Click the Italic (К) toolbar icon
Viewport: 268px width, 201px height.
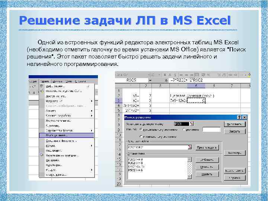click(x=170, y=75)
